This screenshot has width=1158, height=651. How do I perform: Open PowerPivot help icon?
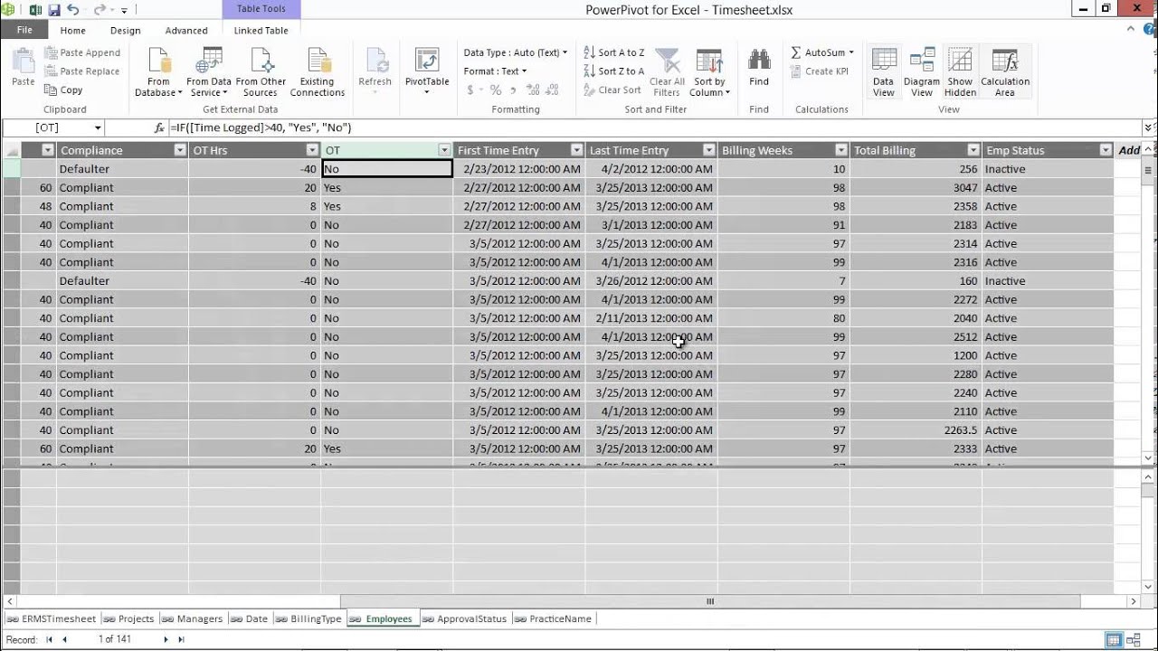pyautogui.click(x=1150, y=31)
